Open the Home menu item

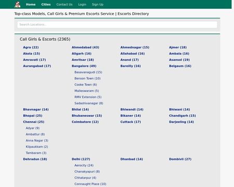pos(31,5)
